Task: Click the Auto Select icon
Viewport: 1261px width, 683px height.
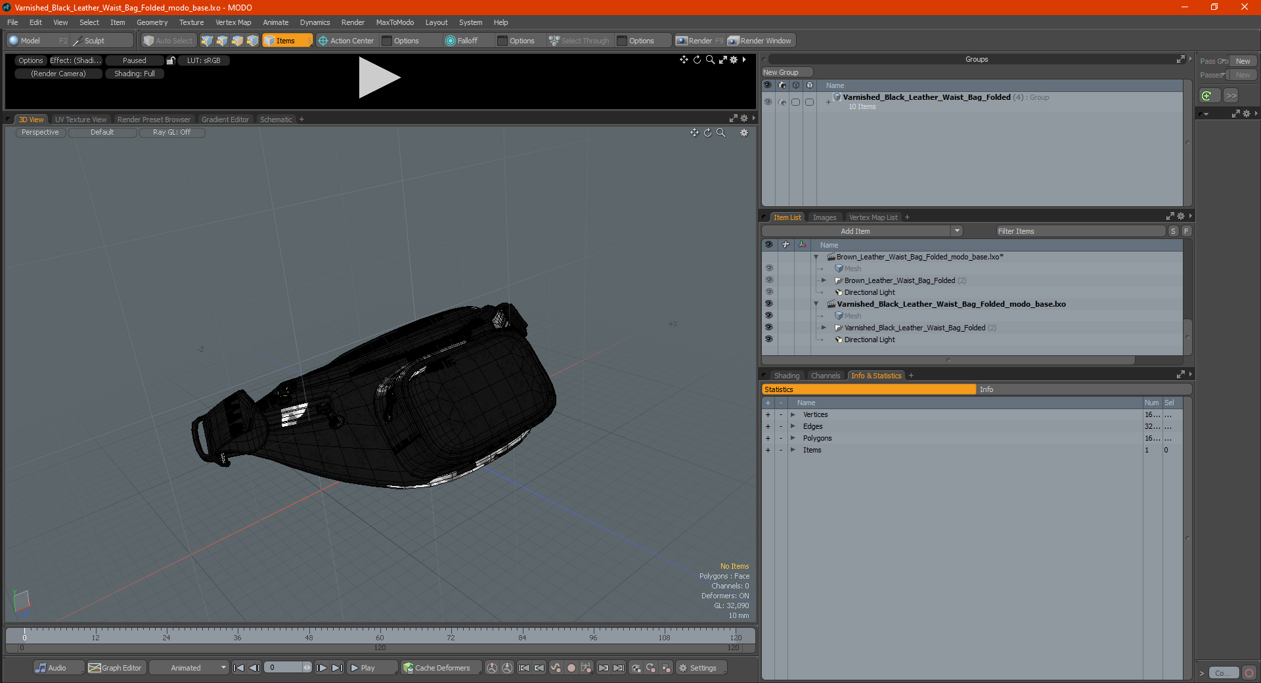Action: (148, 41)
